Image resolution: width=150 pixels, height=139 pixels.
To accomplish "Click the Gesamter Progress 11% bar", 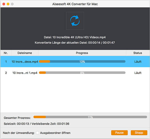I will (90, 117).
